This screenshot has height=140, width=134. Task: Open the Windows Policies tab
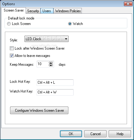[x=68, y=11]
